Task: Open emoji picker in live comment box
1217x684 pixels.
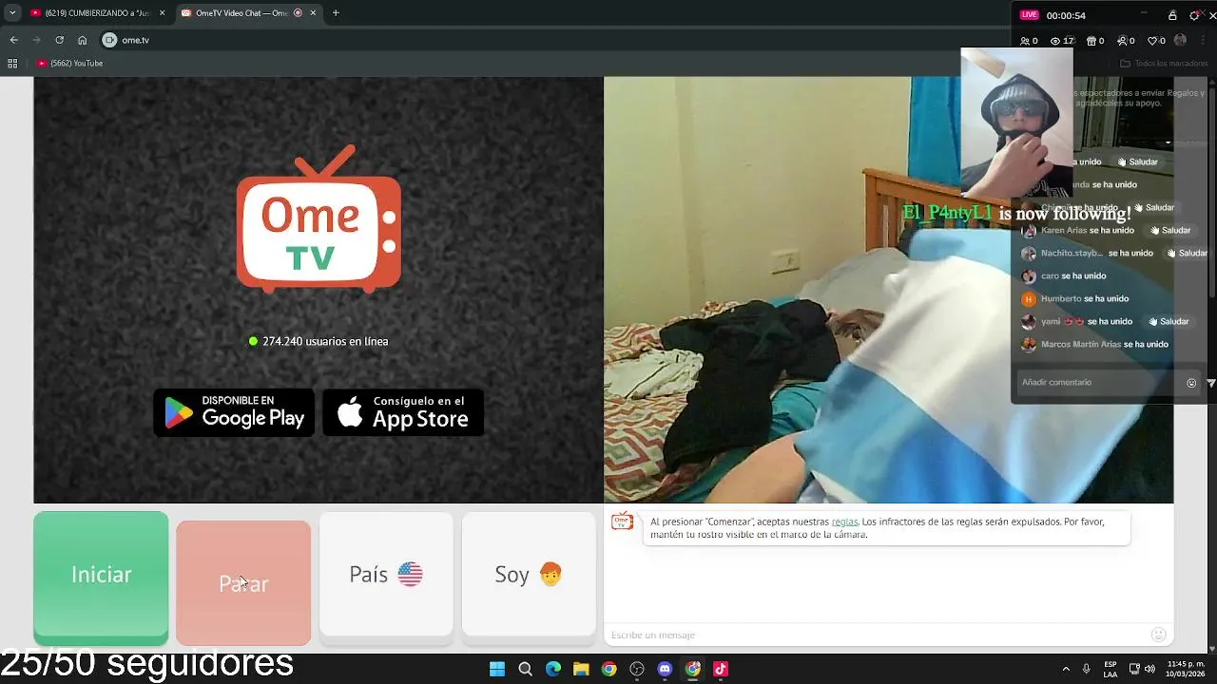Action: 1191,383
